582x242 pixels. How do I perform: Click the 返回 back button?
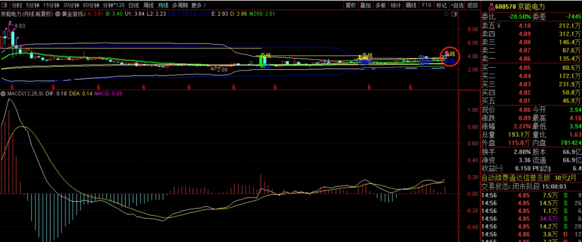[473, 5]
